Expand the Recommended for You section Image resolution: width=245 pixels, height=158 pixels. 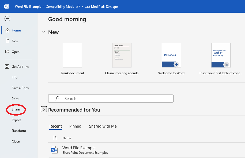[x=44, y=109]
